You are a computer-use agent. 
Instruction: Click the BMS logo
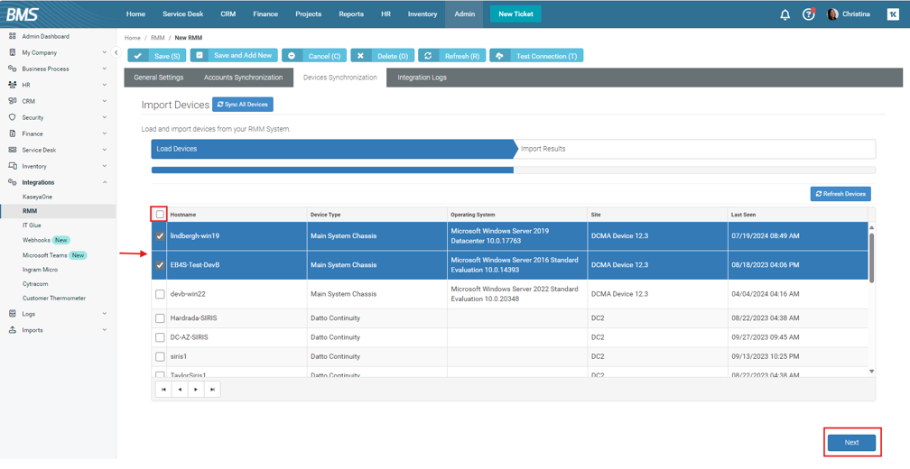(x=23, y=14)
